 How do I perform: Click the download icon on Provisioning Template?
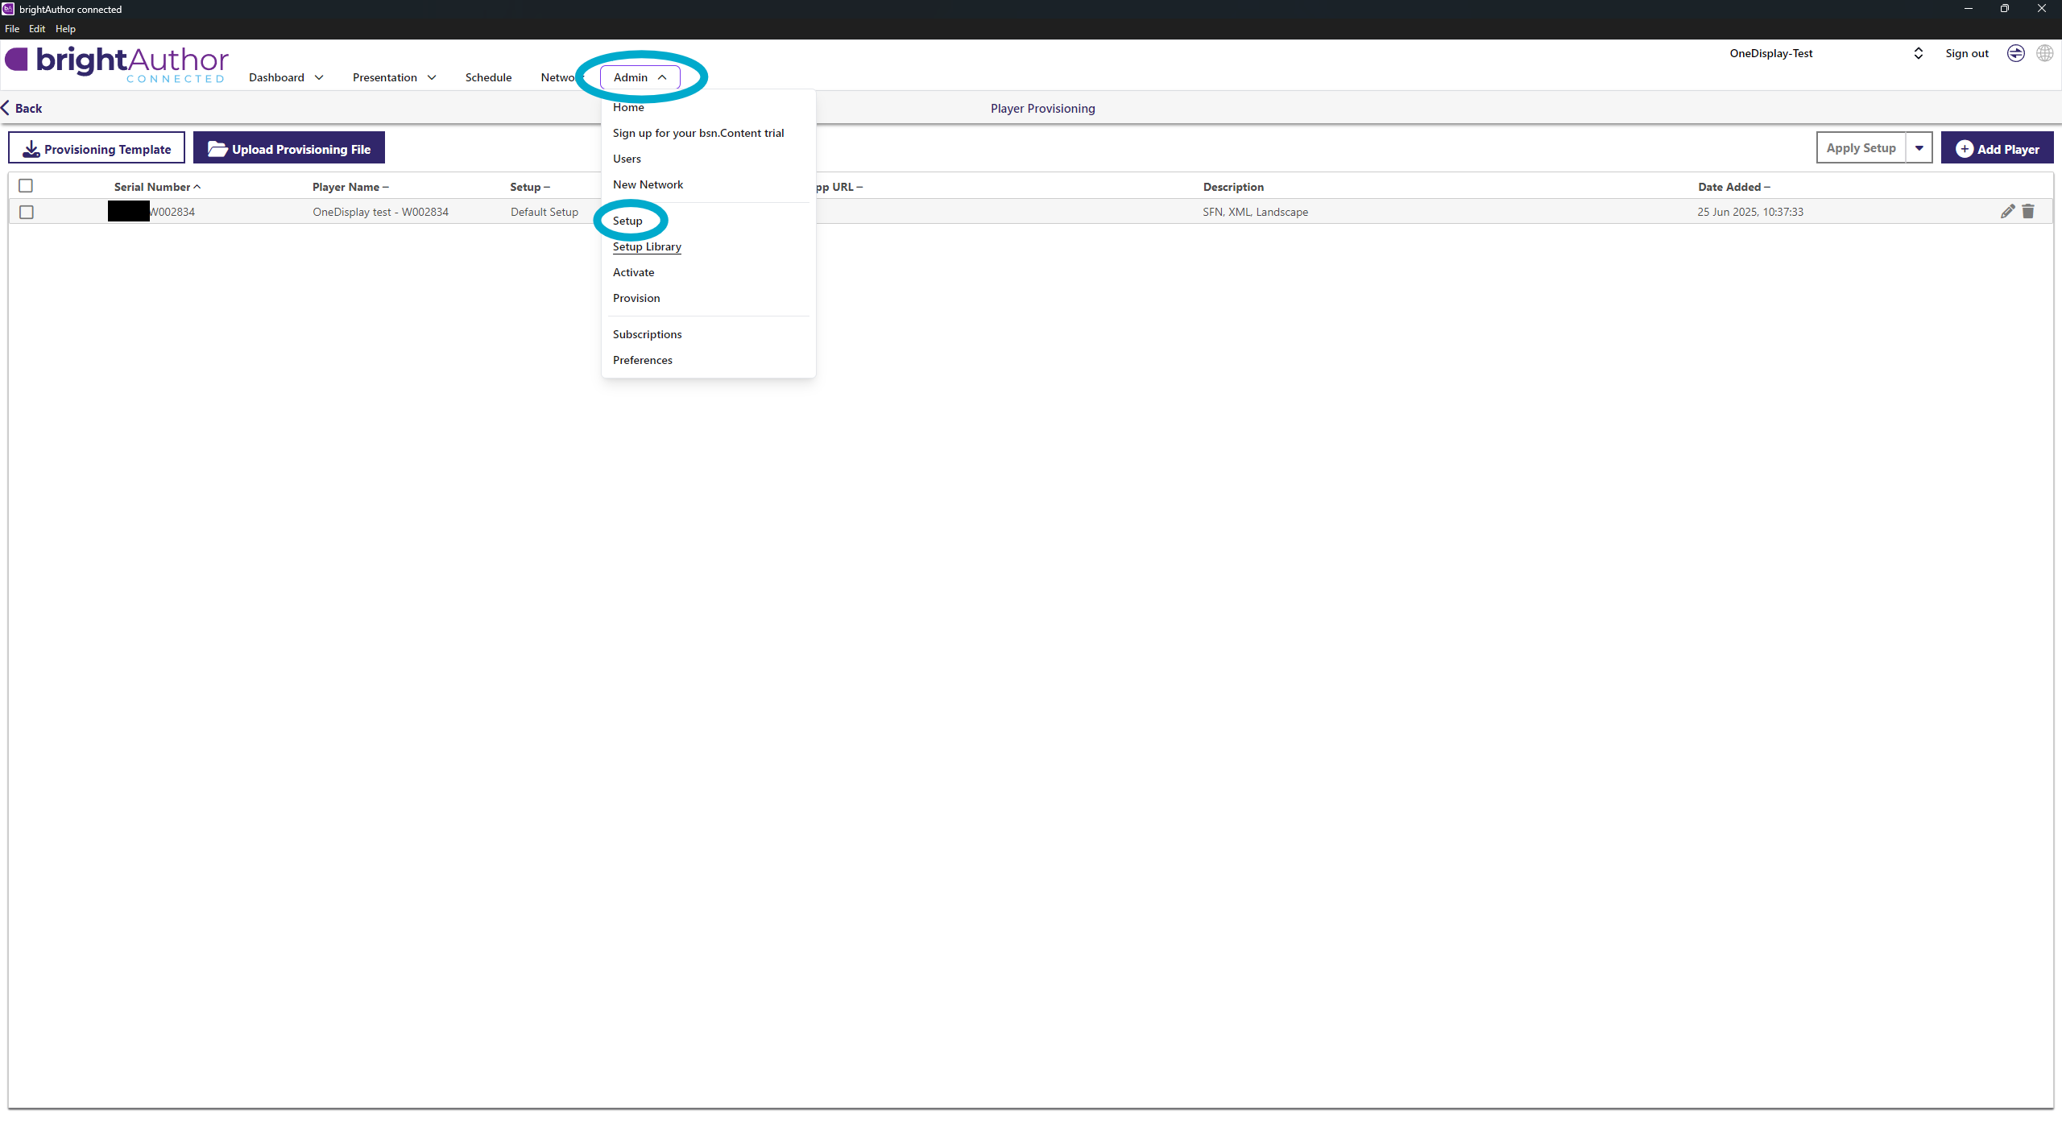point(31,149)
